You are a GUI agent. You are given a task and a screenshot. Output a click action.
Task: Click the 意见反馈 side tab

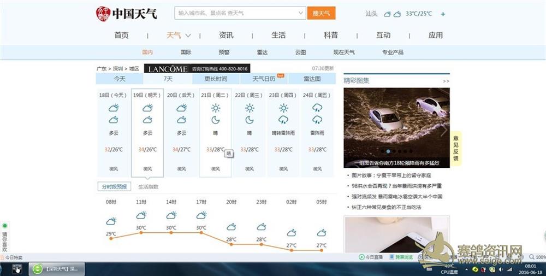click(x=456, y=148)
